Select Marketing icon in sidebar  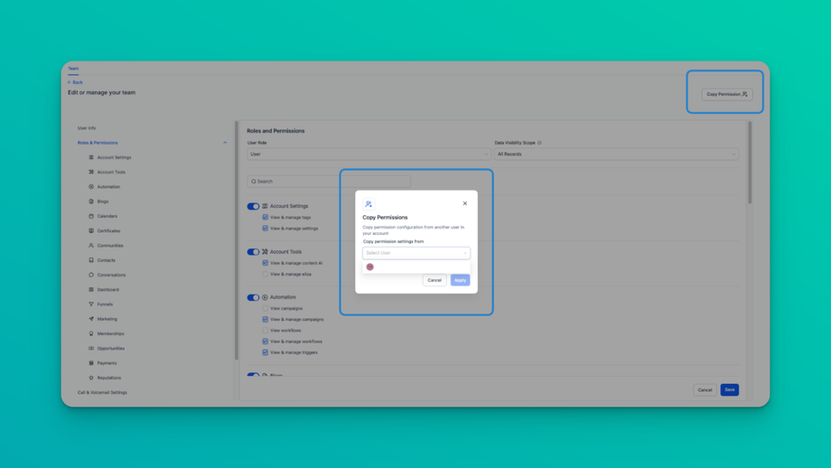(x=91, y=319)
